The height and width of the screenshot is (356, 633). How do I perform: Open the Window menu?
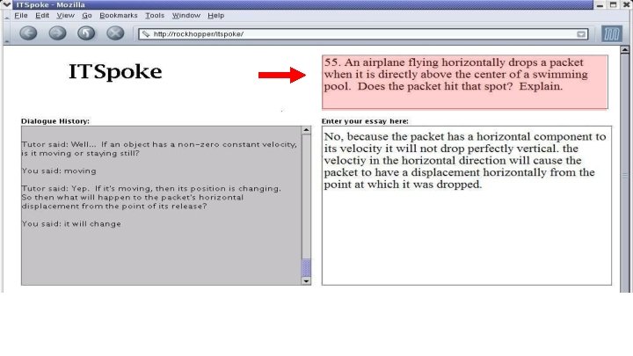(186, 15)
